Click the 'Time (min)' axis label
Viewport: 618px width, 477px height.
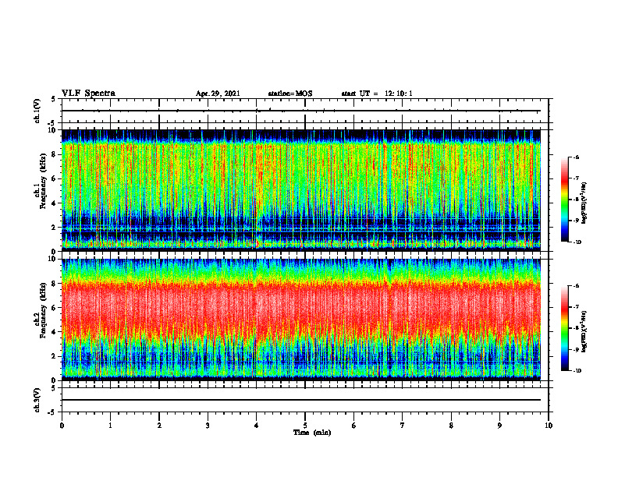312,433
